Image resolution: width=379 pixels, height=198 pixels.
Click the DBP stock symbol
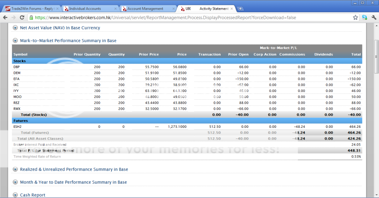[x=17, y=67]
